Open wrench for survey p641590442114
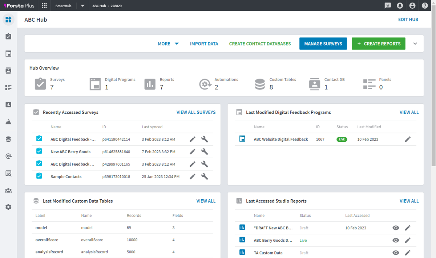436x258 pixels. [x=205, y=139]
